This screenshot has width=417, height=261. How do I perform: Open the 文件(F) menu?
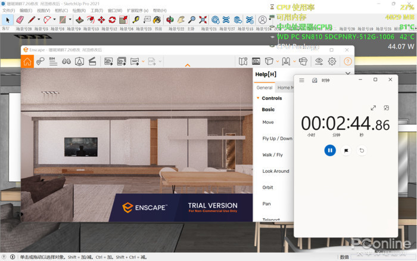[x=9, y=10]
